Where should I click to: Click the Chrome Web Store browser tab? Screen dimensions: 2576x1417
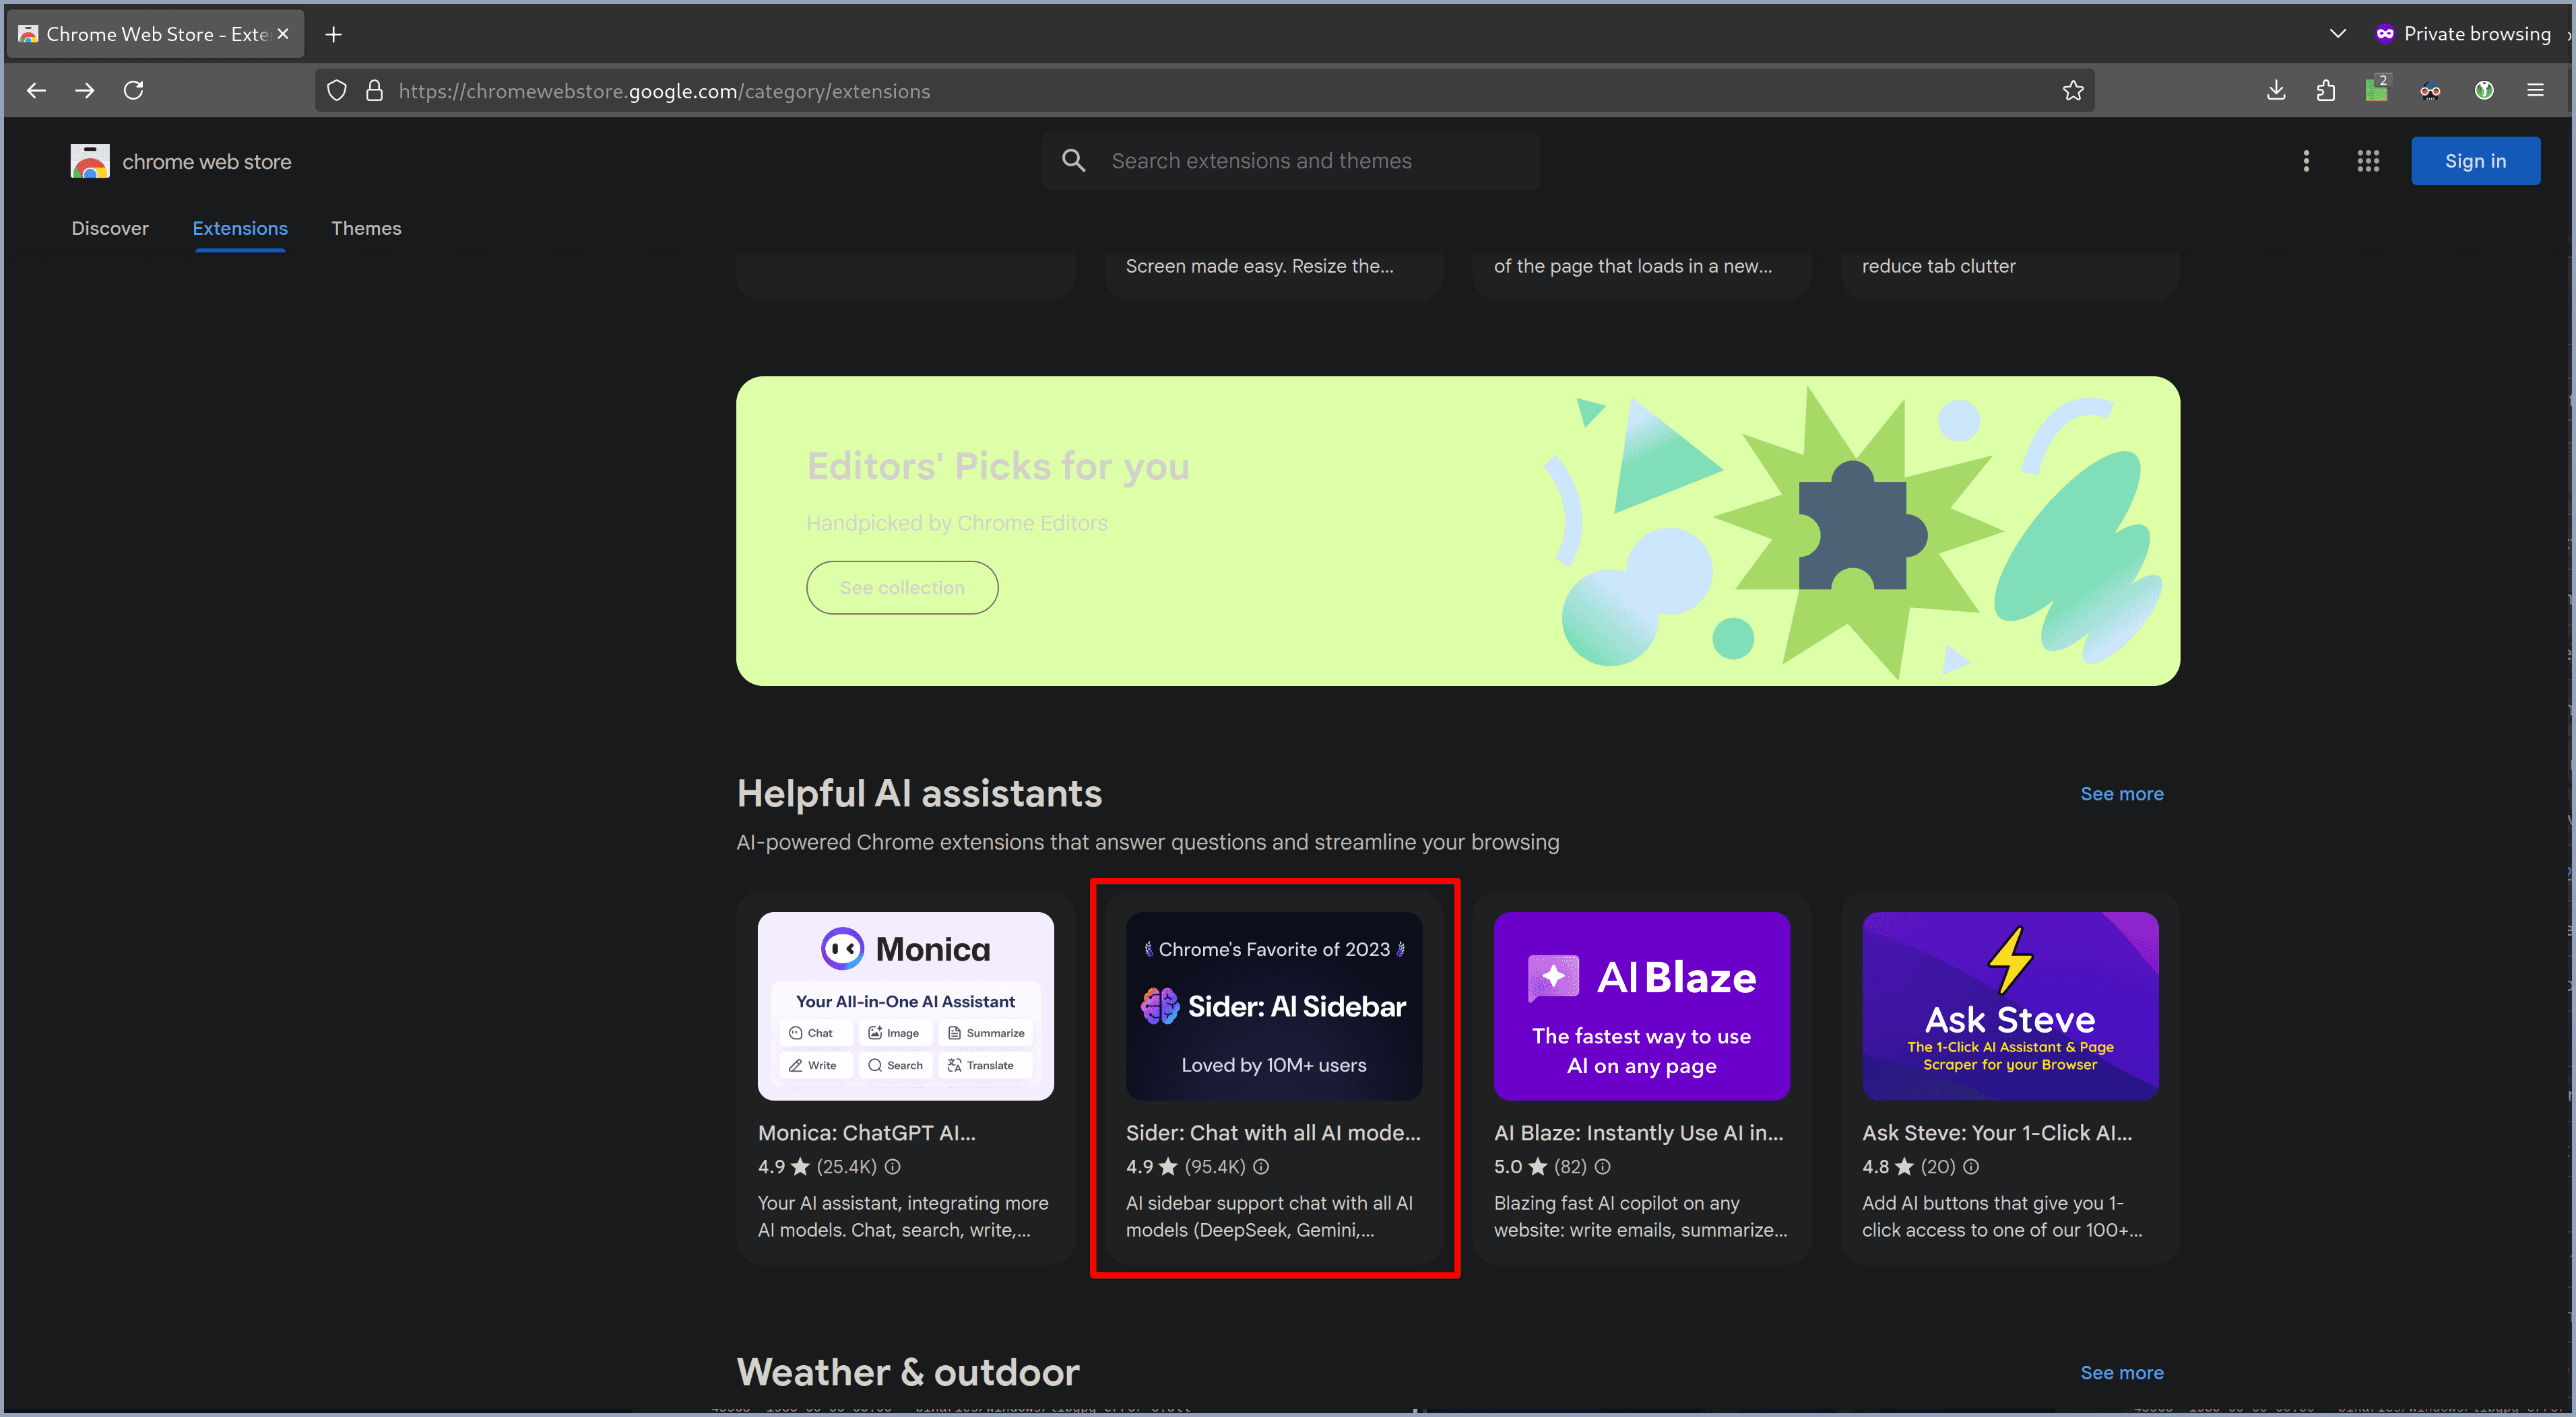point(155,34)
